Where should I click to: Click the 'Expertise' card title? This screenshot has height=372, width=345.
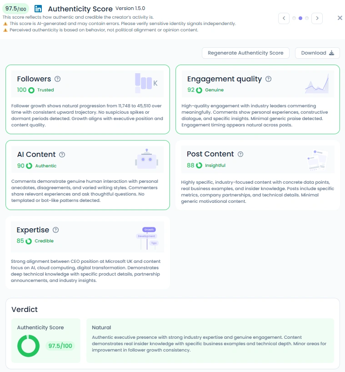(33, 230)
